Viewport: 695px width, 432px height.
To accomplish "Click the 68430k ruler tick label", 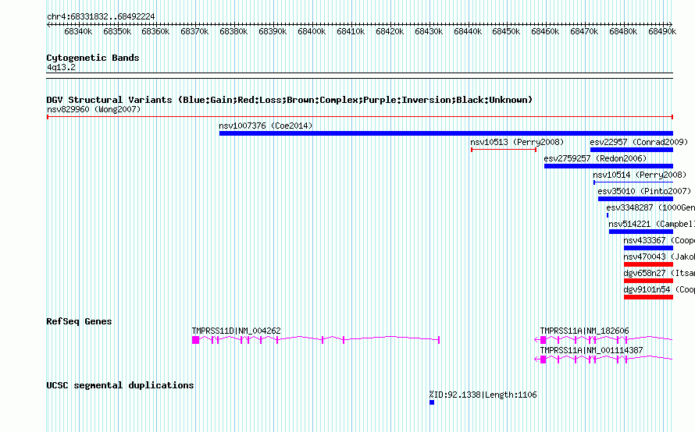I will (x=429, y=32).
